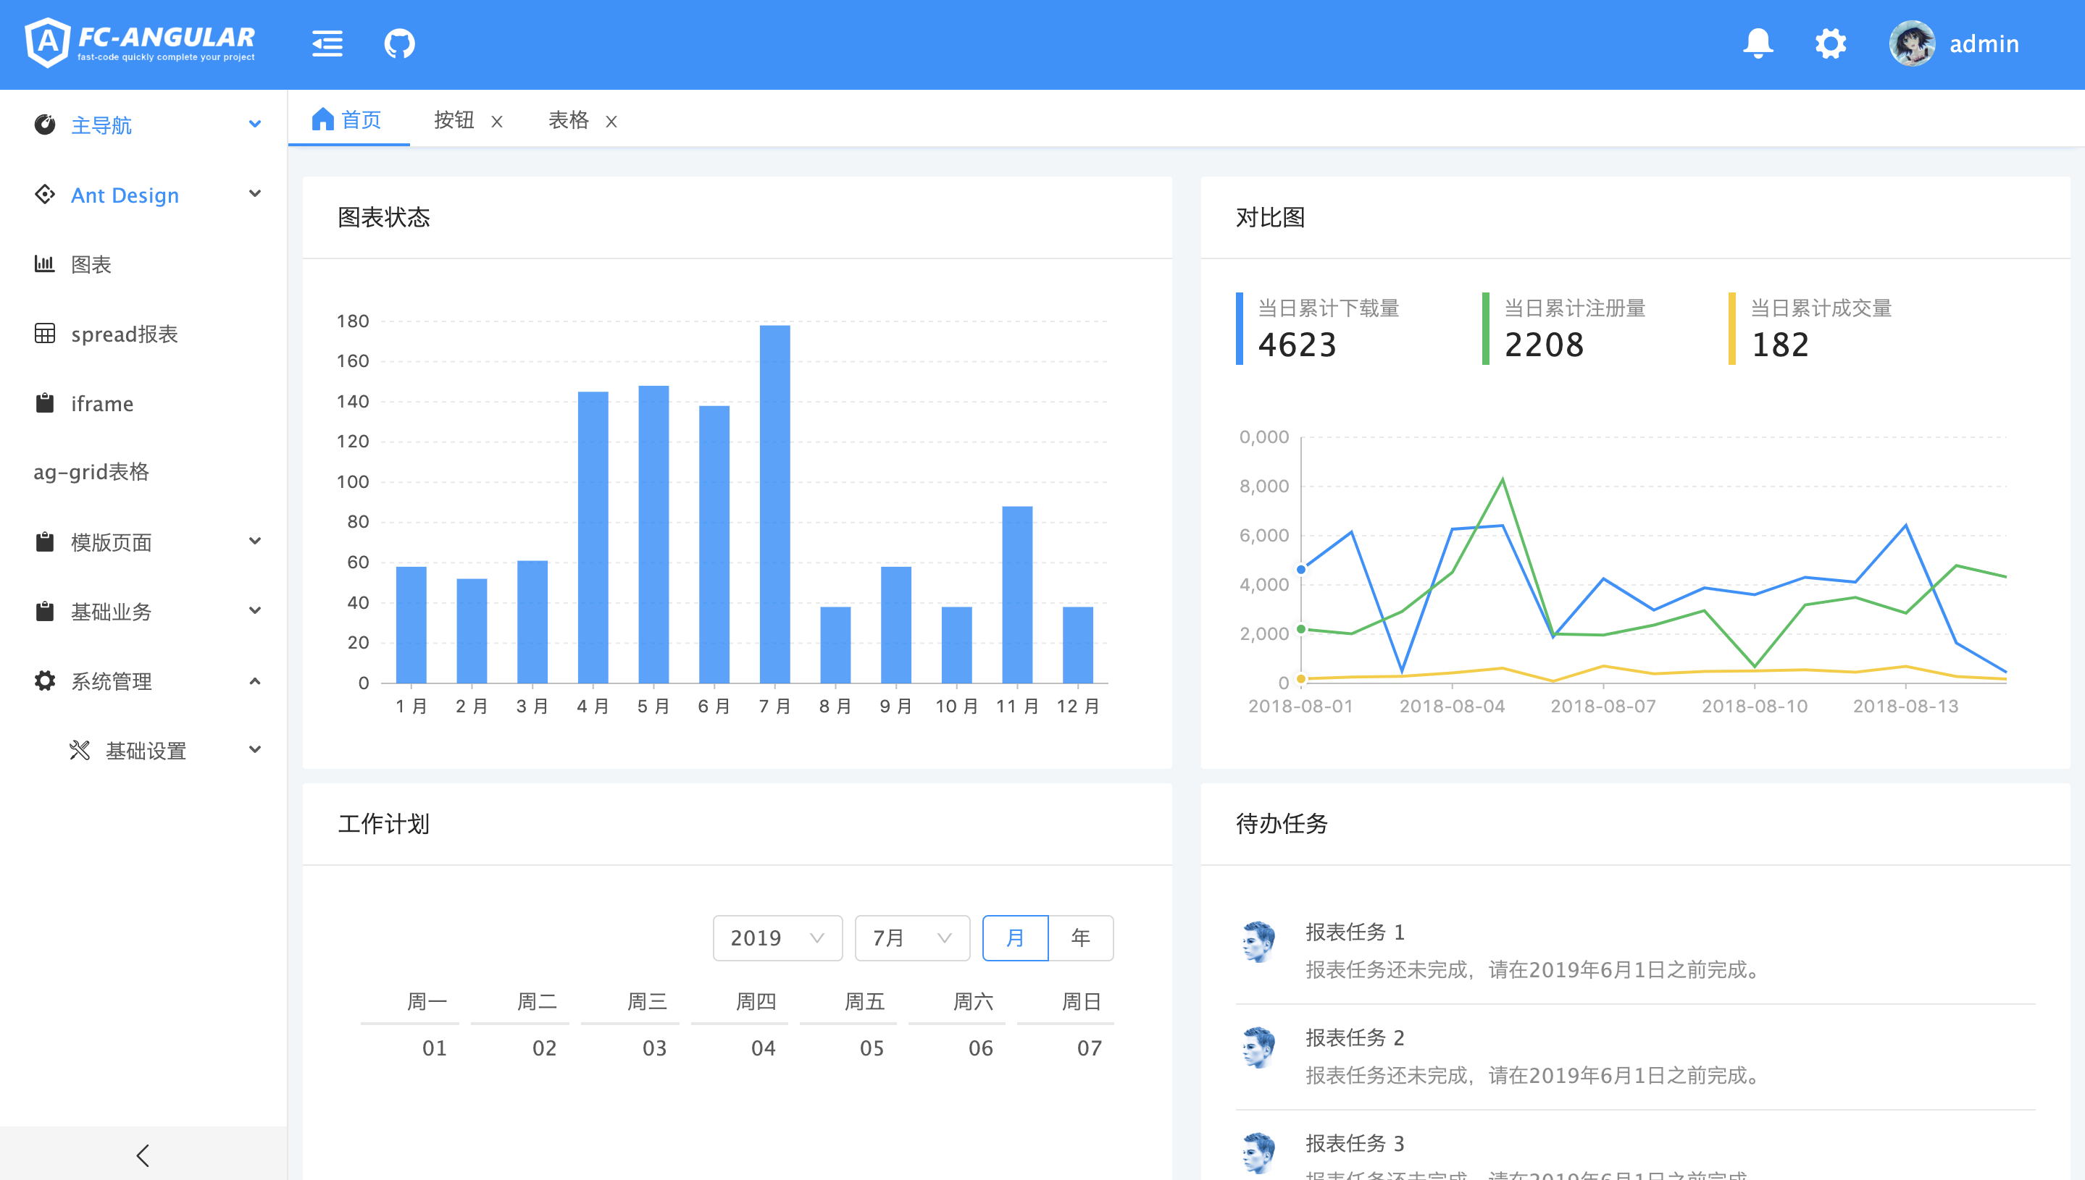Click the menu fold icon in header
Image resolution: width=2085 pixels, height=1180 pixels.
coord(327,43)
